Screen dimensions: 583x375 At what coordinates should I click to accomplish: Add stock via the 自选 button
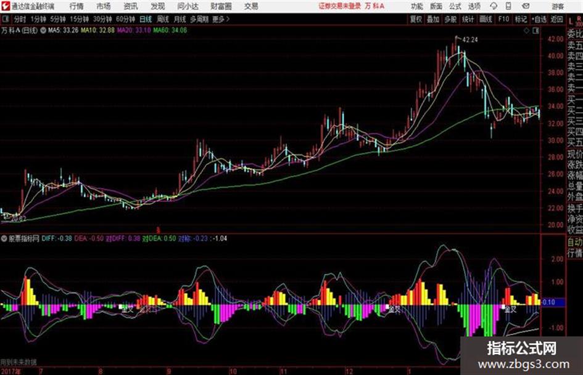pyautogui.click(x=539, y=19)
